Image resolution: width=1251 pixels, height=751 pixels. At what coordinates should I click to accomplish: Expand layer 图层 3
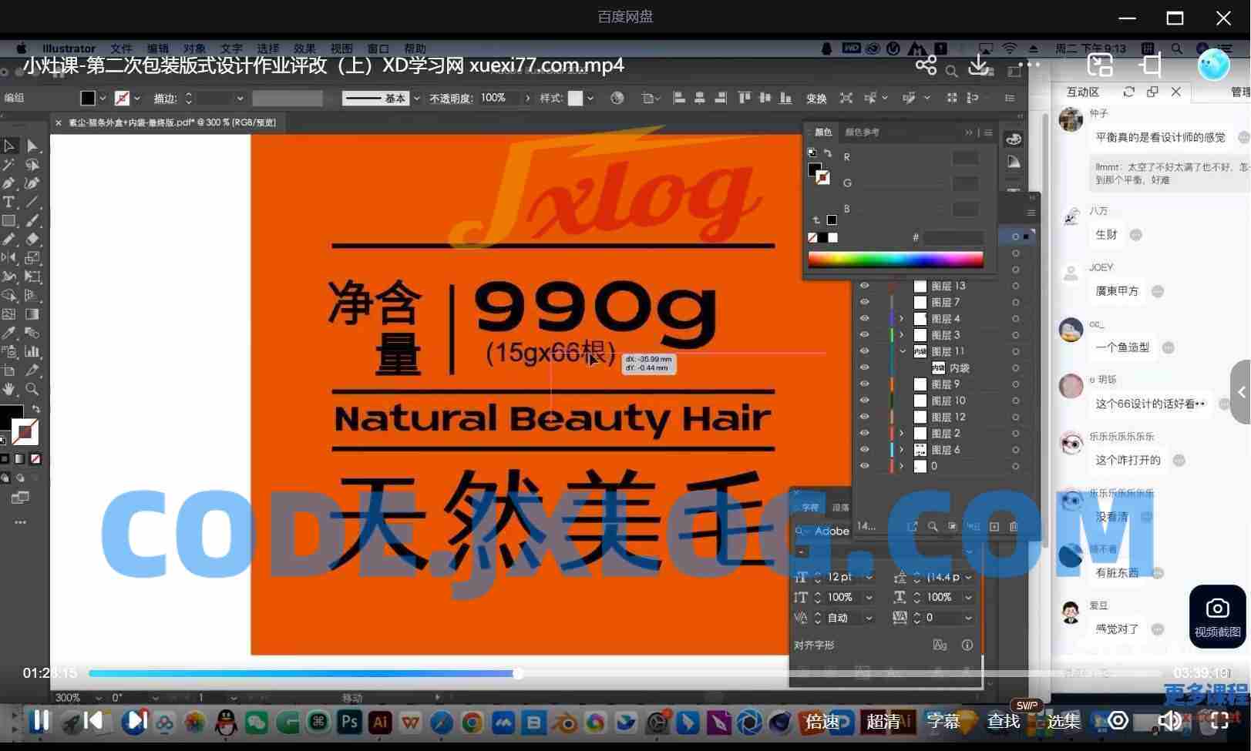click(902, 335)
